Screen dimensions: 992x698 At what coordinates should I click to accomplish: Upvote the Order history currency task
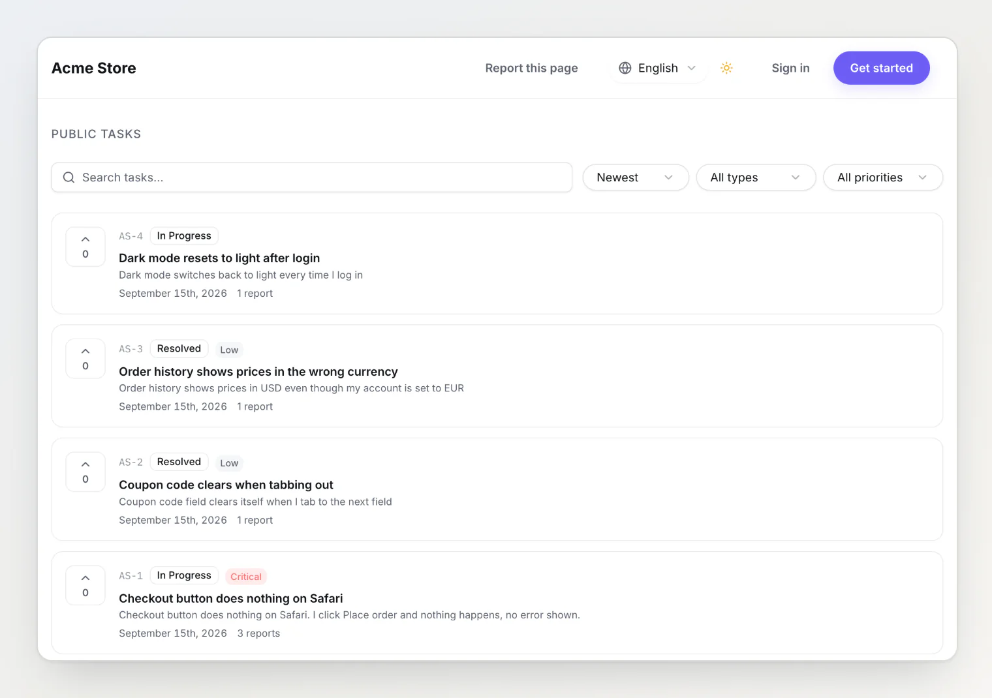point(85,359)
